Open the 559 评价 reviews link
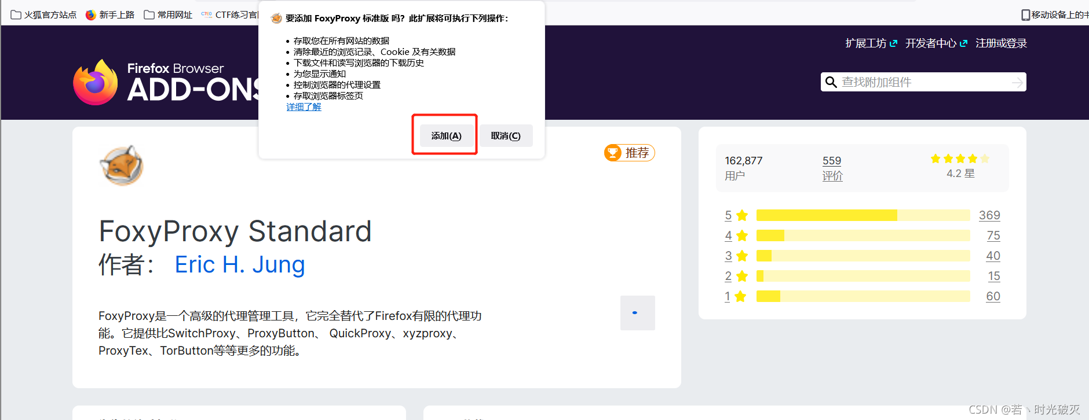Screen dimensions: 1089x420 [832, 168]
